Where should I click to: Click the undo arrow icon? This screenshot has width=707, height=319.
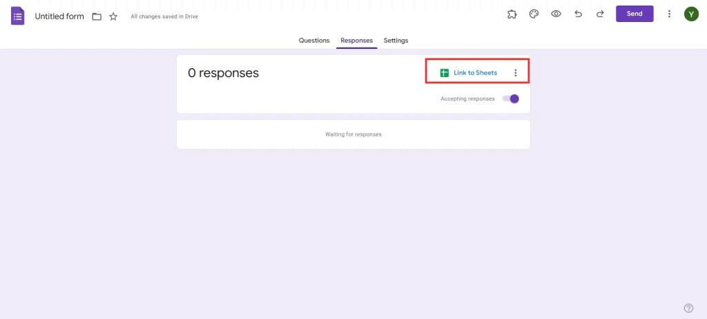click(x=578, y=14)
